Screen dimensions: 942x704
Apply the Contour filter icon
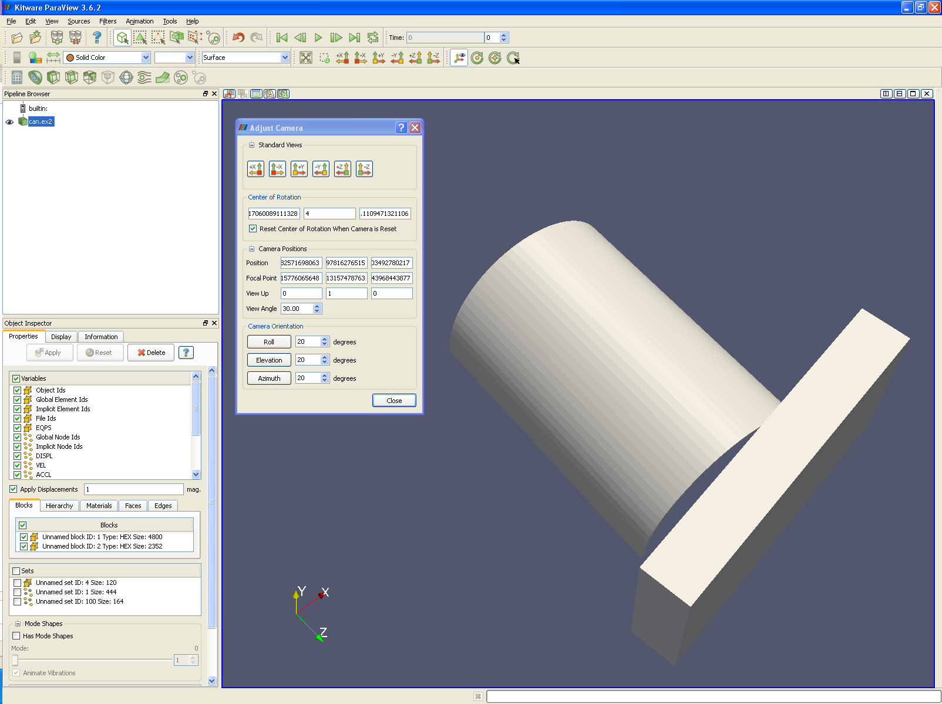[35, 77]
